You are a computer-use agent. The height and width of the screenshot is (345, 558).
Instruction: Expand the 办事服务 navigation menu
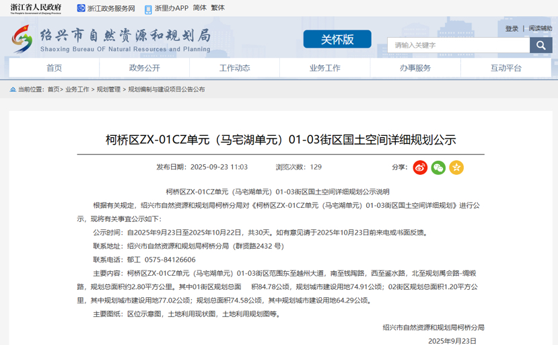tap(415, 68)
